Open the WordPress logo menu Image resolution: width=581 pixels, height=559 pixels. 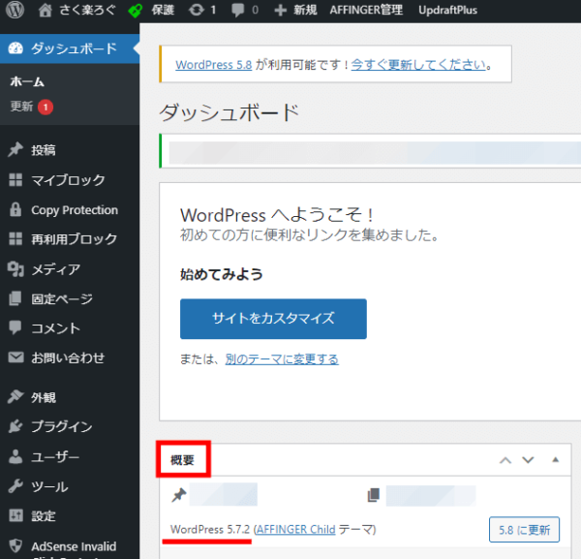pos(15,10)
